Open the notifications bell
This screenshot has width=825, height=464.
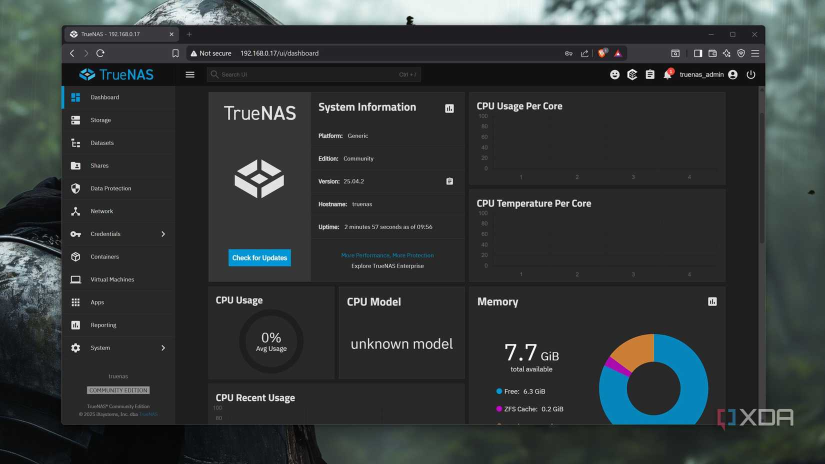666,74
